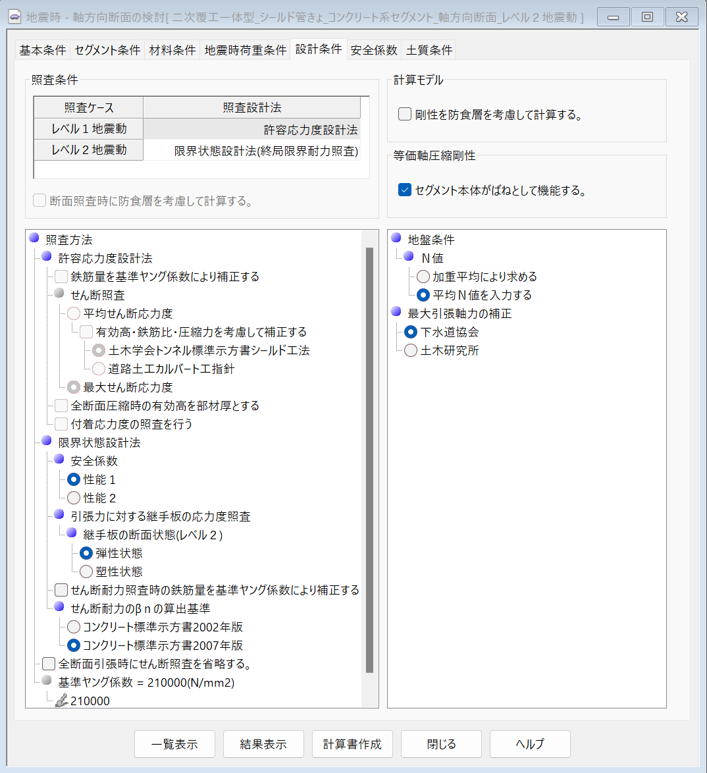Screen dimensions: 707x773
Task: Collapse the 安全係数 tree node under 限界状態設計法
Action: pos(59,460)
